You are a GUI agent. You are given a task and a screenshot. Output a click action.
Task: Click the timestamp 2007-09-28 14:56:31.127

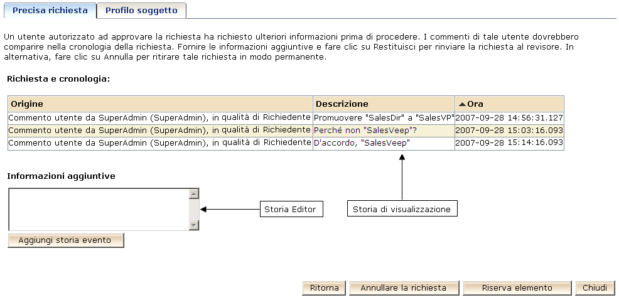point(509,117)
